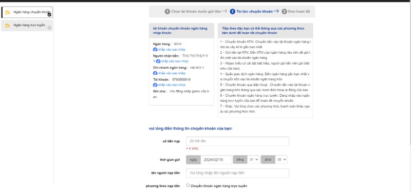Click nhấp vào sao chép link for bank name

click(172, 49)
